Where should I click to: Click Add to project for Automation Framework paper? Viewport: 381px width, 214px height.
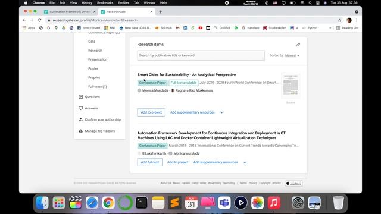(177, 162)
